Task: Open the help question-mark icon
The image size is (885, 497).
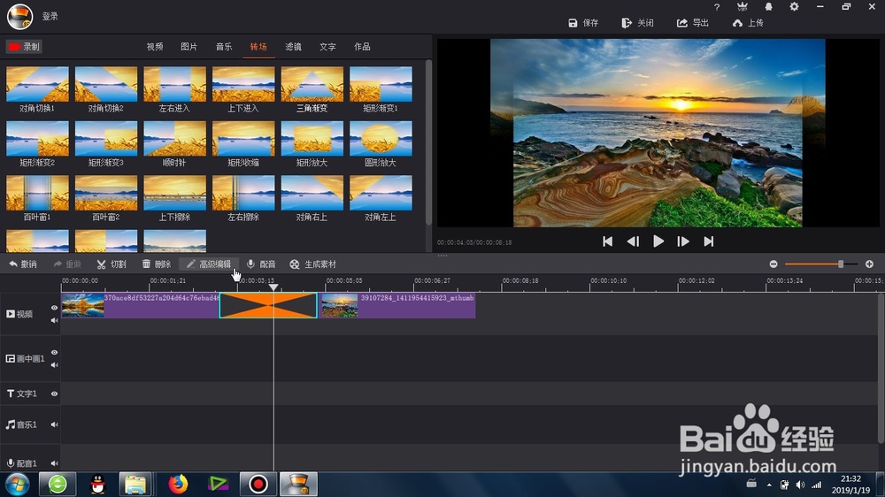Action: [x=717, y=7]
